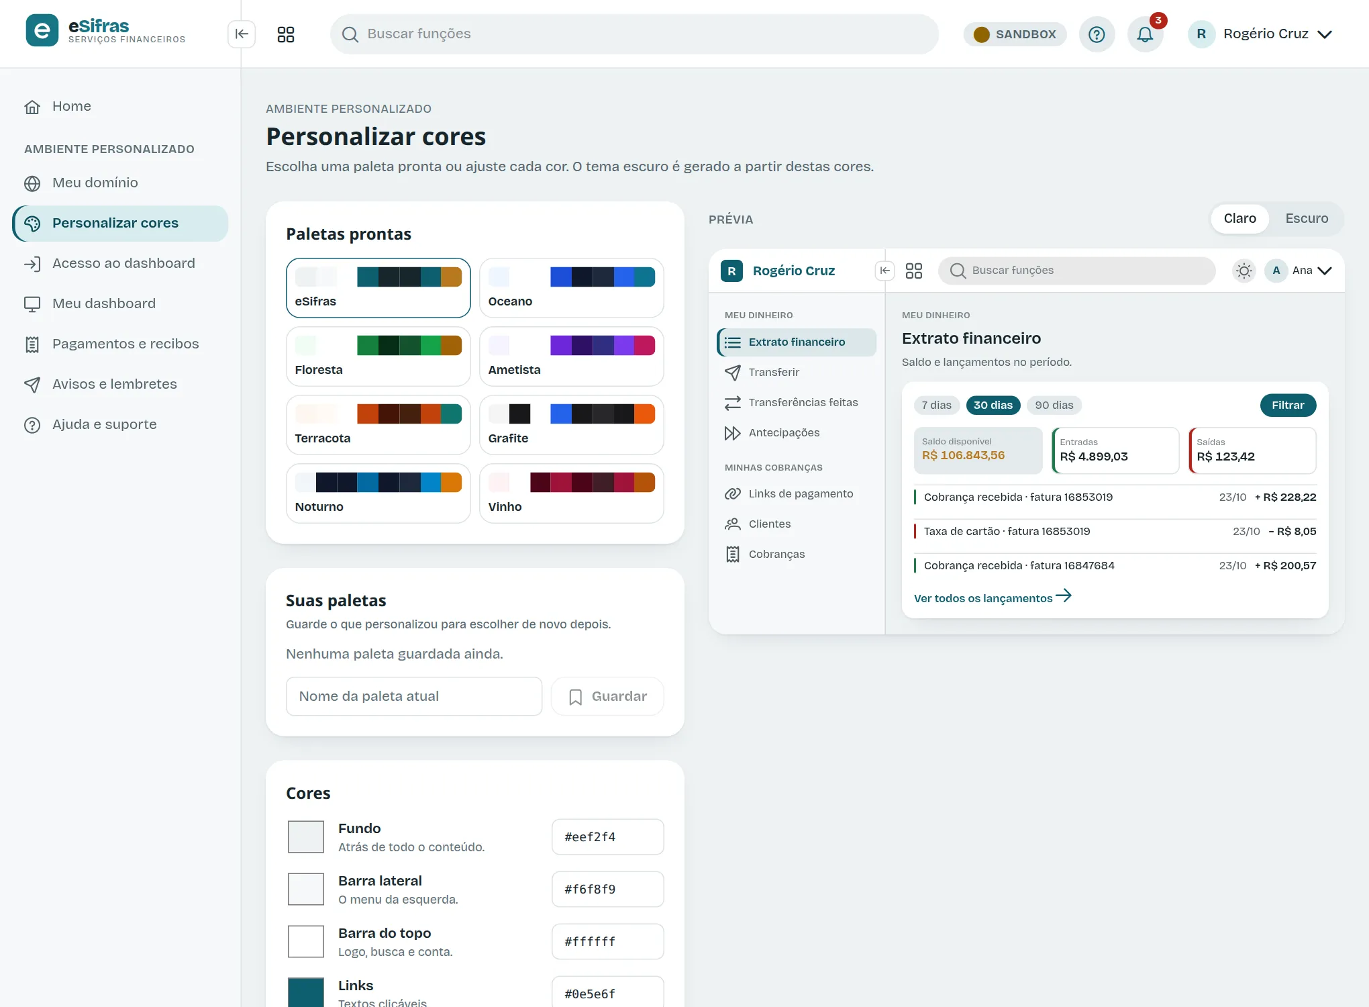Click the preview sidebar collapse icon
Screen dimensions: 1369x1007
coord(885,271)
